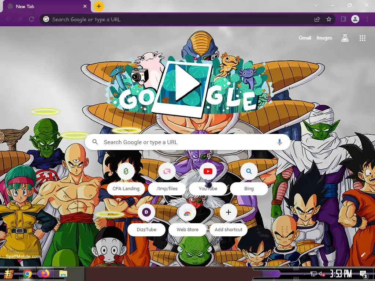Bookmark this tab with the star icon
375x281 pixels.
click(x=329, y=19)
